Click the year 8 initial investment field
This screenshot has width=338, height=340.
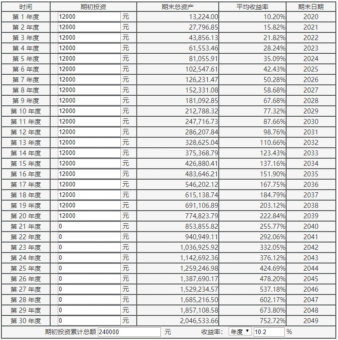tap(89, 90)
